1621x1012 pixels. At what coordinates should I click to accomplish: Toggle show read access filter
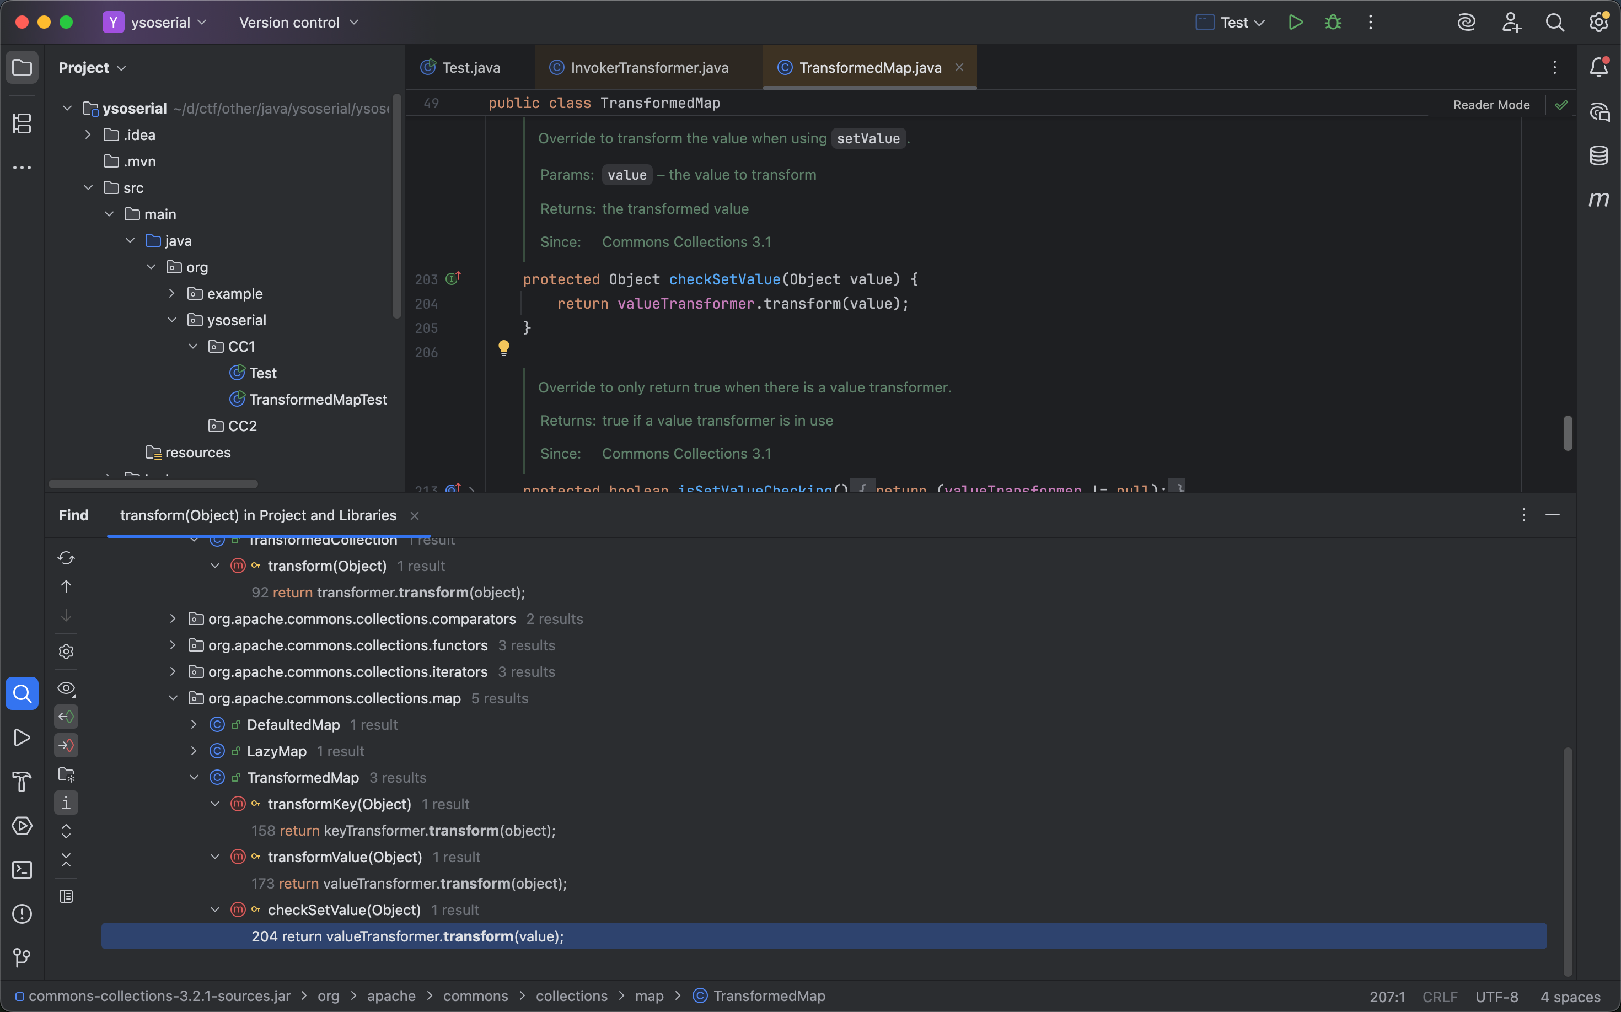click(x=66, y=717)
